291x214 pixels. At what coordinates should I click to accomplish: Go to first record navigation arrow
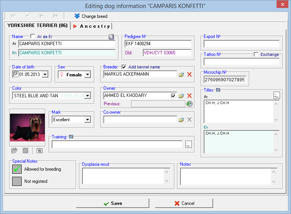[14, 16]
